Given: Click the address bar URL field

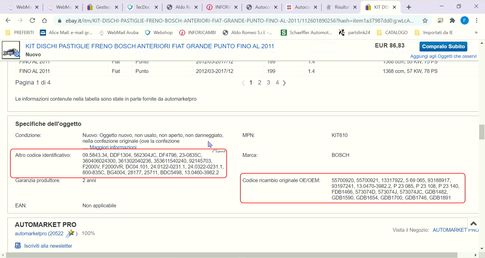Looking at the screenshot, I should click(240, 21).
